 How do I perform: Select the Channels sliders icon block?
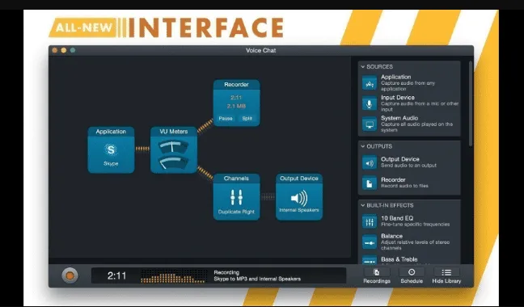236,197
